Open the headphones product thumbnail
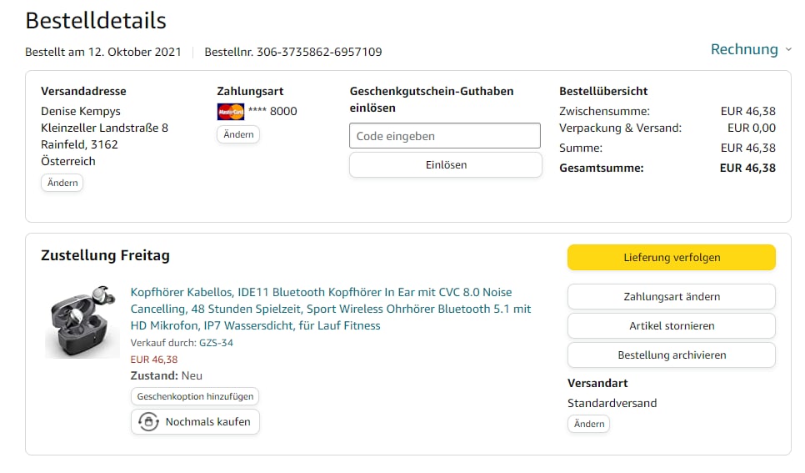805x473 pixels. click(82, 321)
